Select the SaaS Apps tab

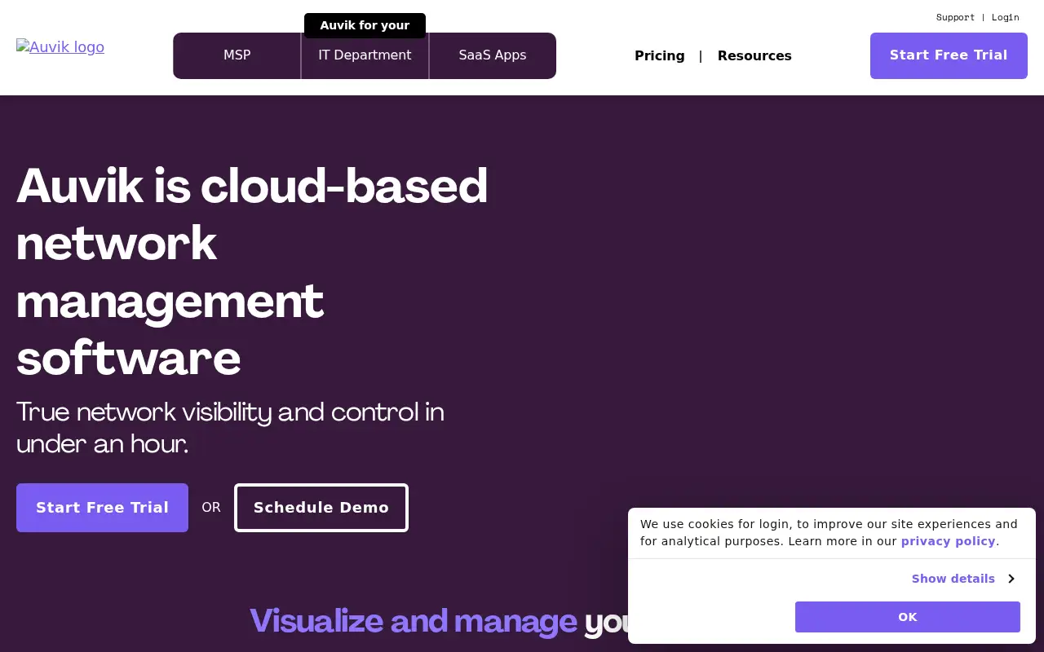coord(493,55)
